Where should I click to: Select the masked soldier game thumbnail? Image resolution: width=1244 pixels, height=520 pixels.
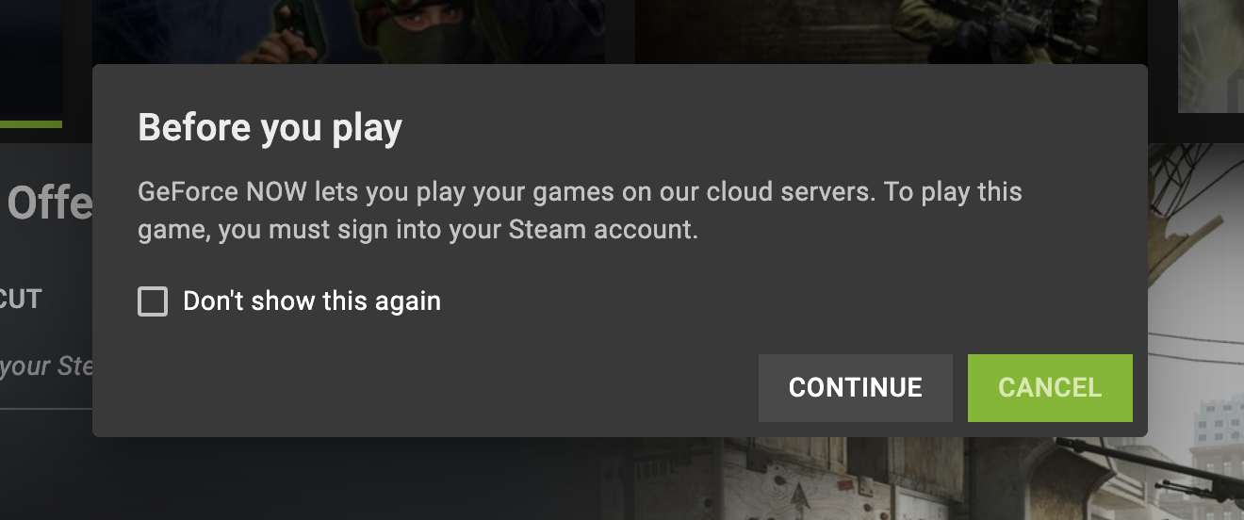349,31
